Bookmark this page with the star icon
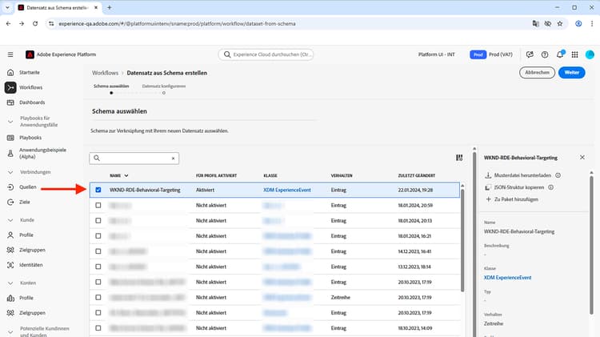Screen dimensions: 600x337 tap(560, 24)
